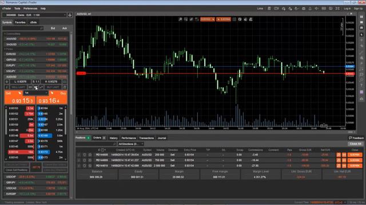Open the cTrader menu
The height and width of the screenshot is (205, 366).
tap(6, 9)
